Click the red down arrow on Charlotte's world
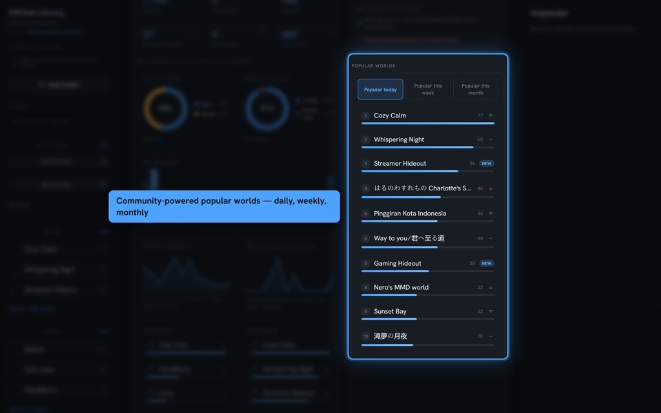 [x=491, y=188]
